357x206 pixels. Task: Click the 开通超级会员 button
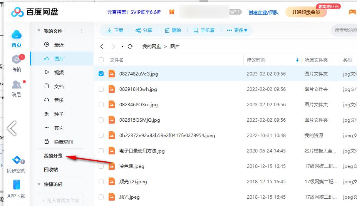(306, 12)
